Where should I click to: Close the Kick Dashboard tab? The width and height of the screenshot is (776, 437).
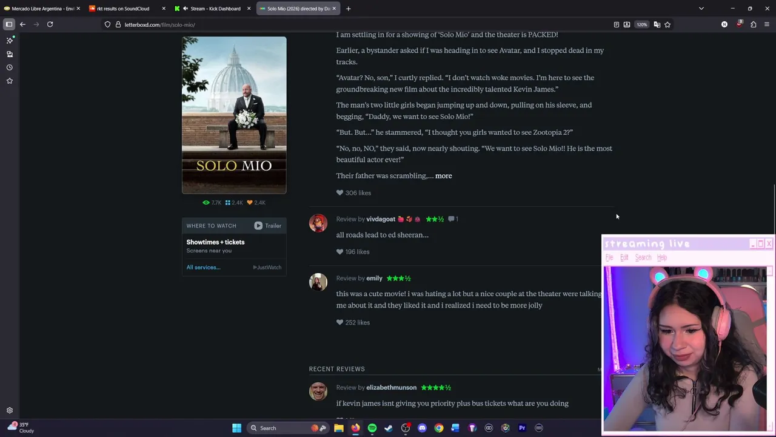pos(249,8)
